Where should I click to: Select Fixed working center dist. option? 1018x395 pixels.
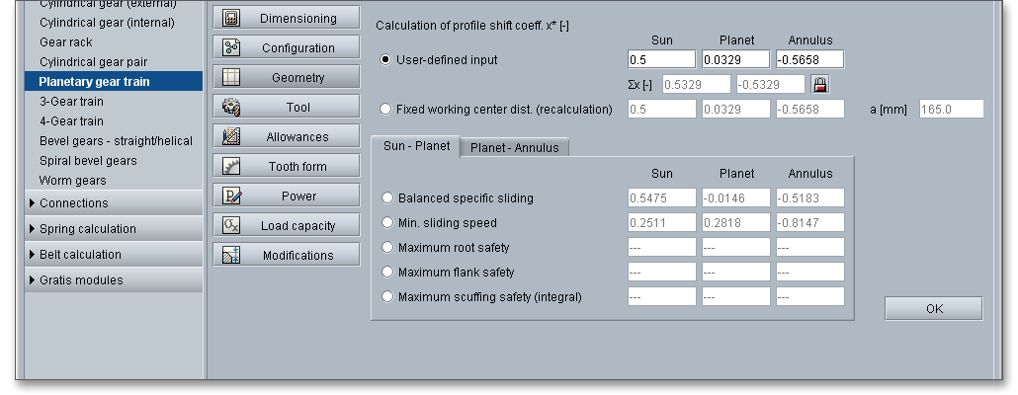tap(386, 109)
